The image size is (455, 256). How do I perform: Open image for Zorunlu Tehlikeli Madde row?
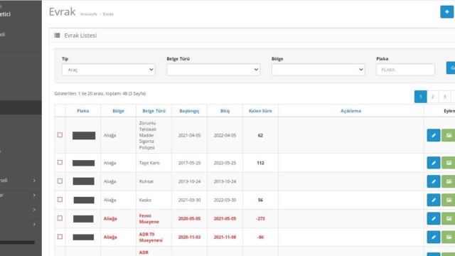[449, 135]
